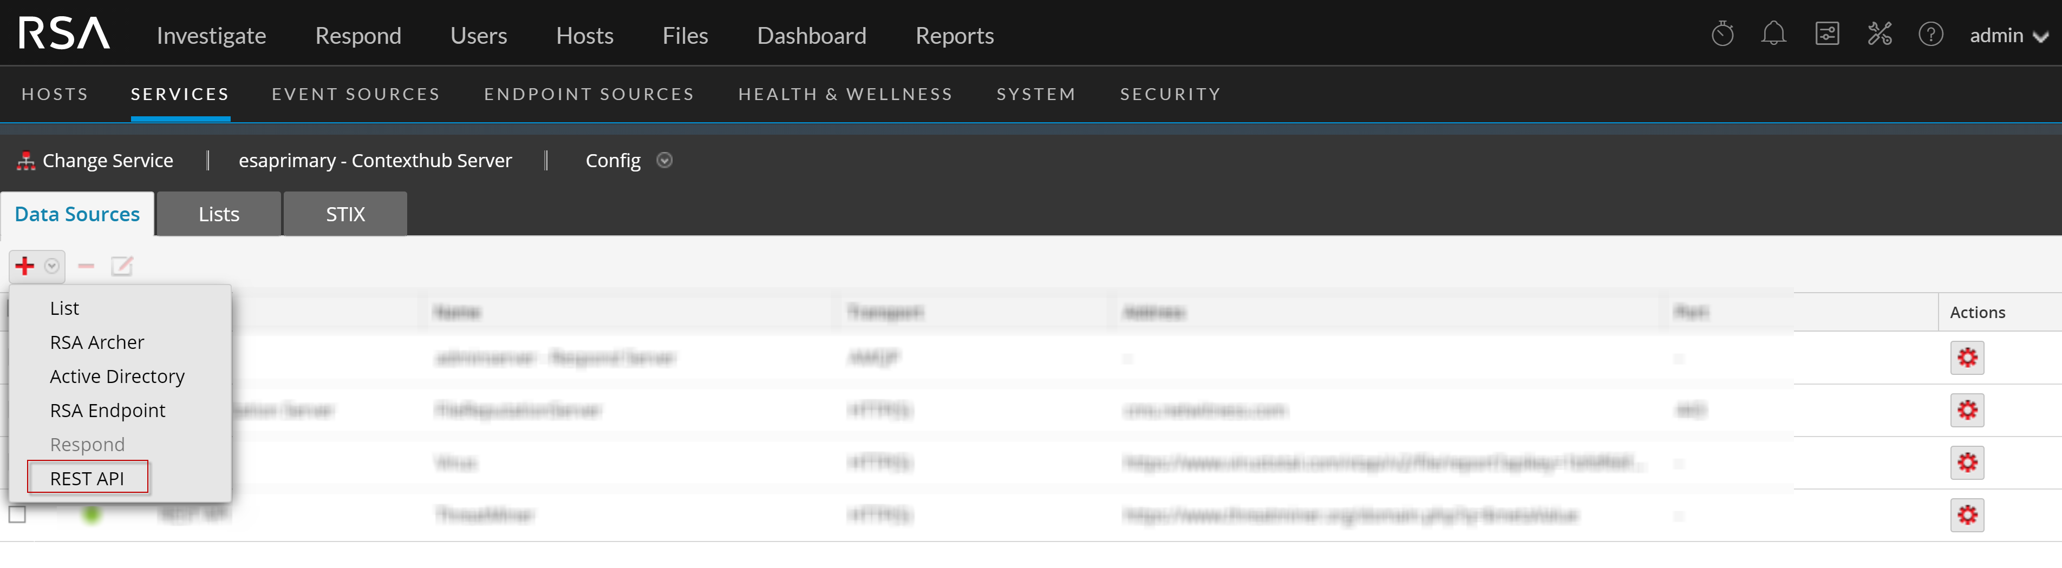
Task: Click the admin tools wrench icon
Action: [1878, 35]
